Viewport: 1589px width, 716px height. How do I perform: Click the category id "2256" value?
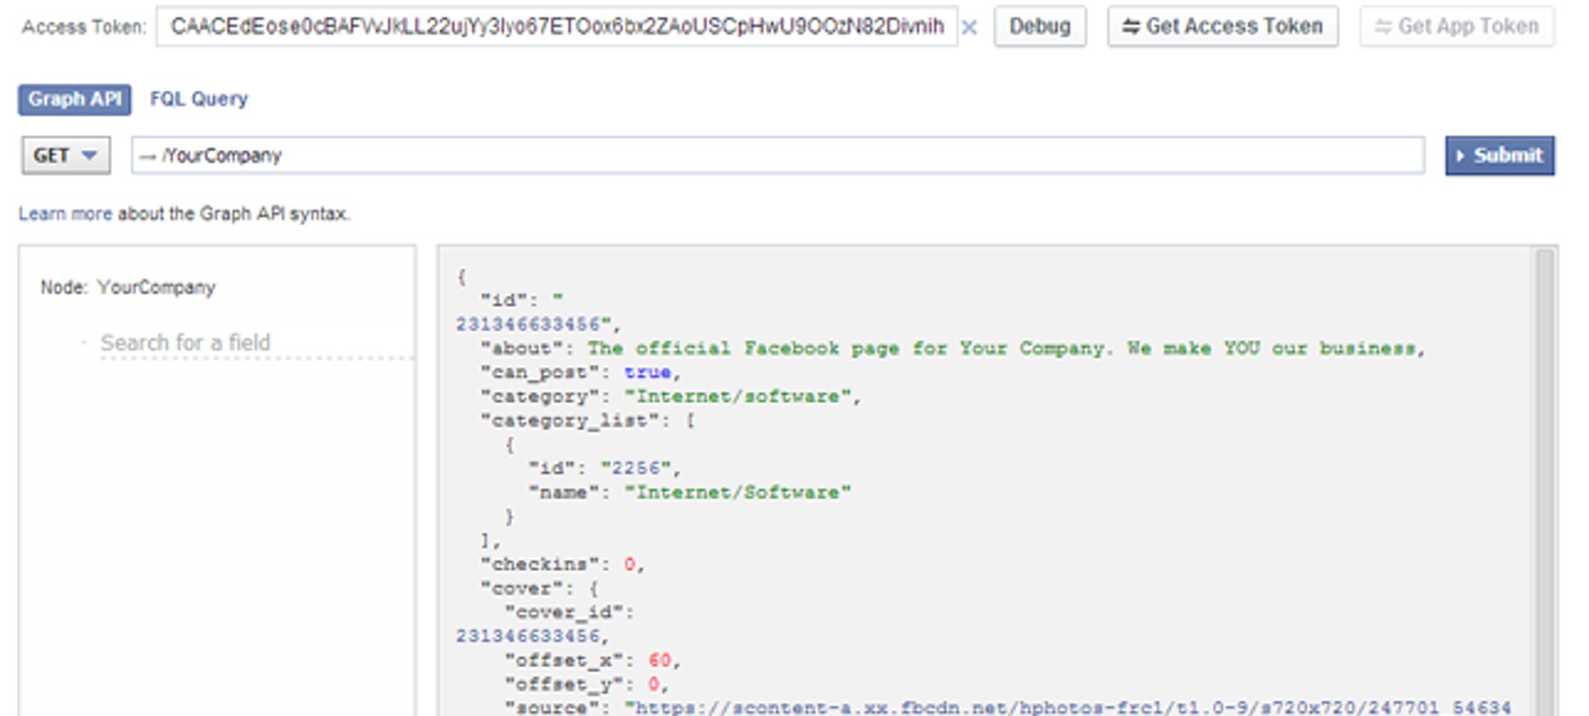tap(635, 469)
